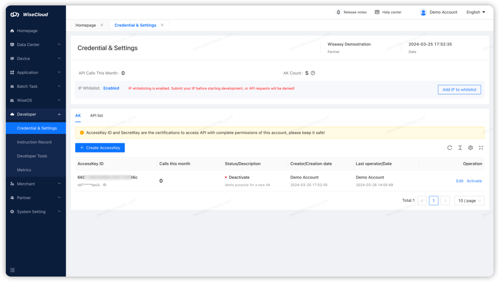Click the refresh icon above the table
The width and height of the screenshot is (499, 282).
450,148
